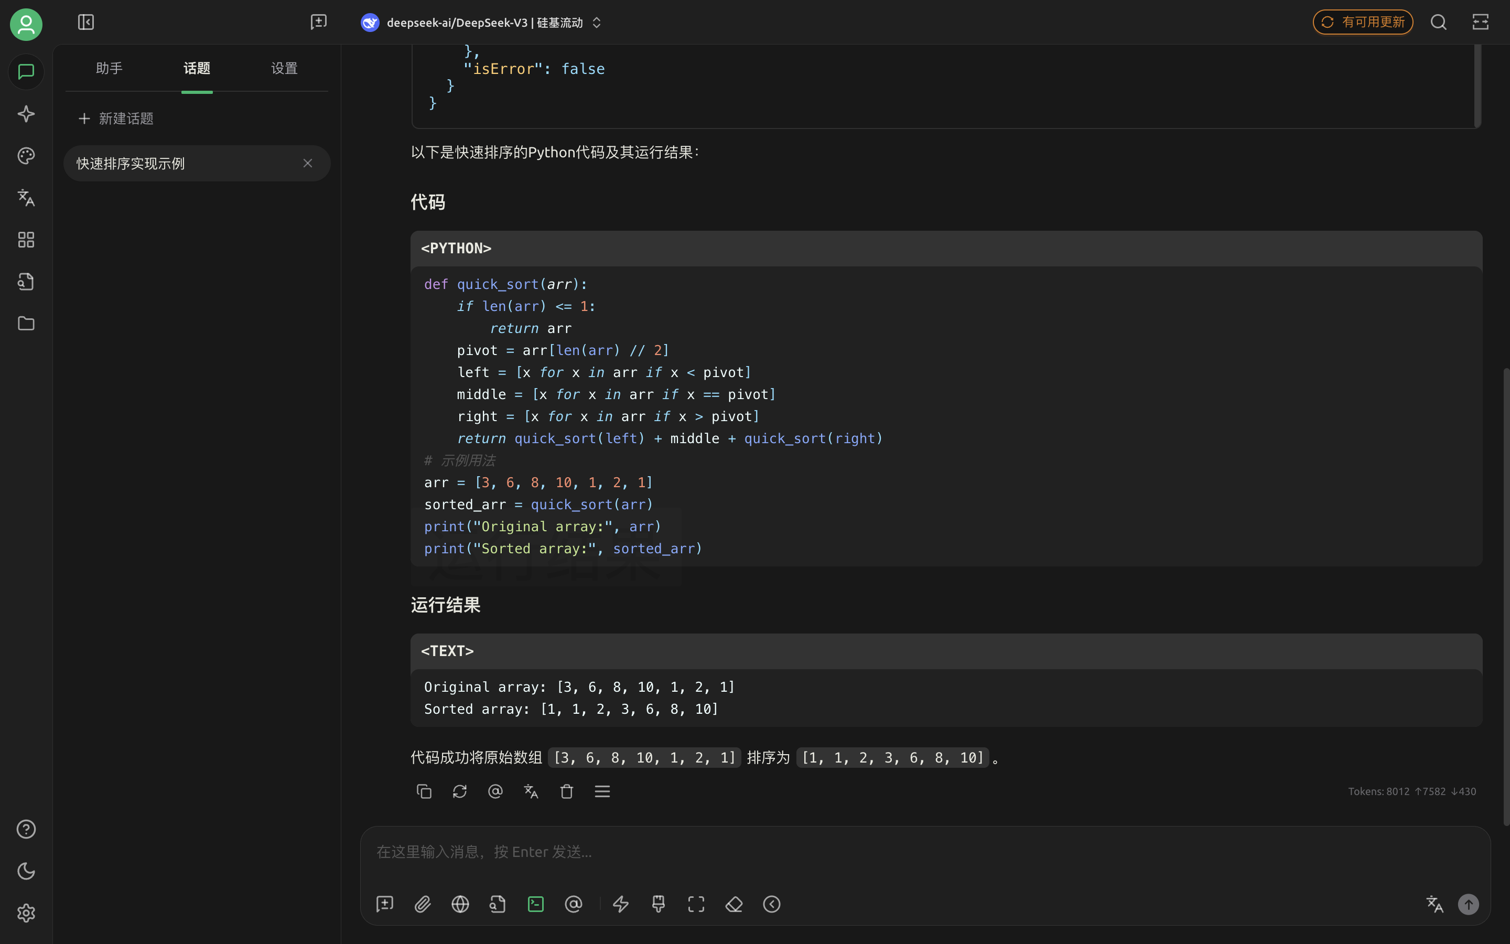1510x944 pixels.
Task: Click the message input field
Action: click(x=923, y=852)
